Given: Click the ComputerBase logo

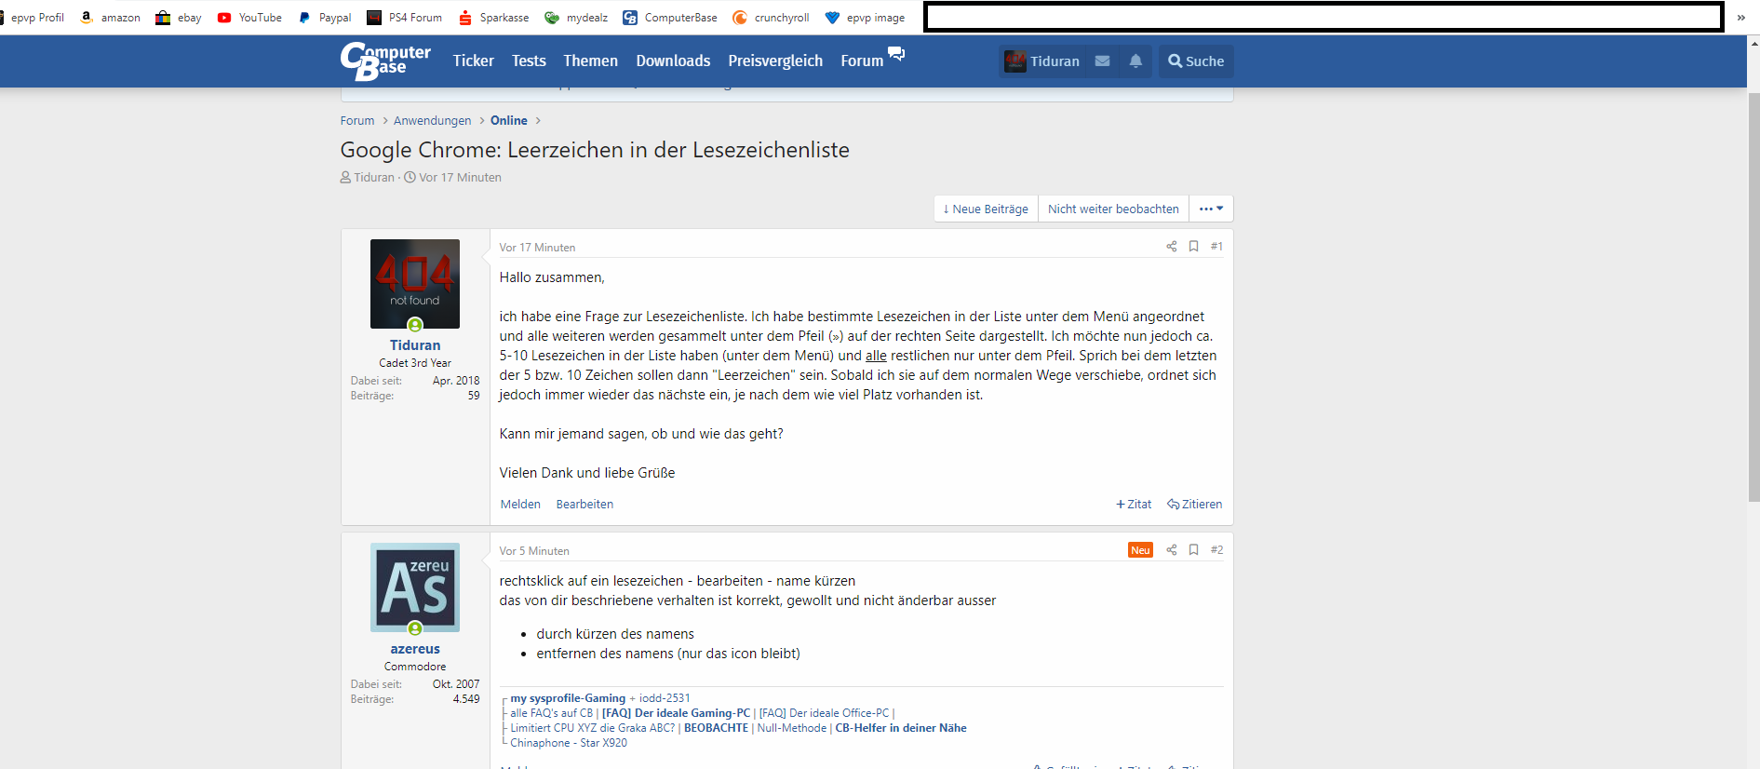Looking at the screenshot, I should (x=385, y=61).
